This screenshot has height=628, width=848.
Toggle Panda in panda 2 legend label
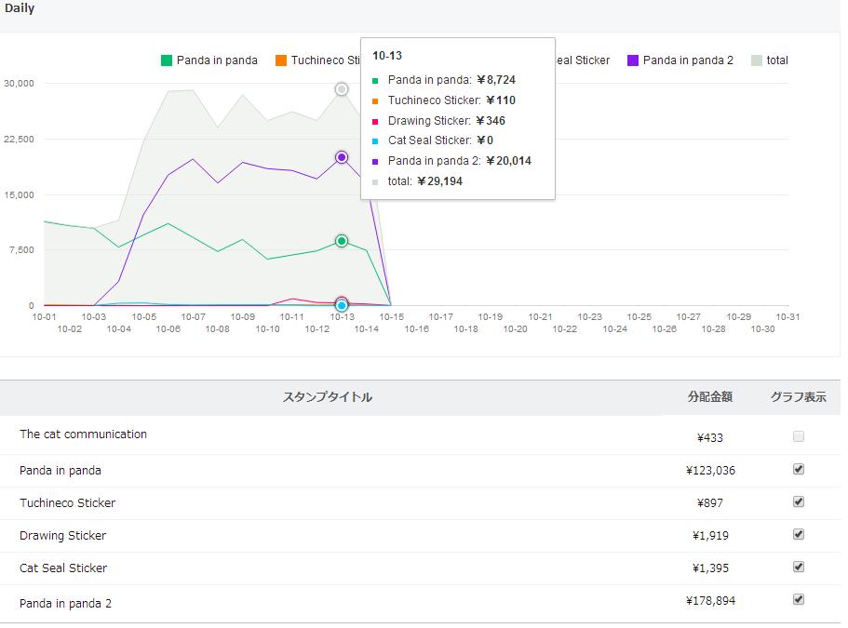(x=688, y=60)
